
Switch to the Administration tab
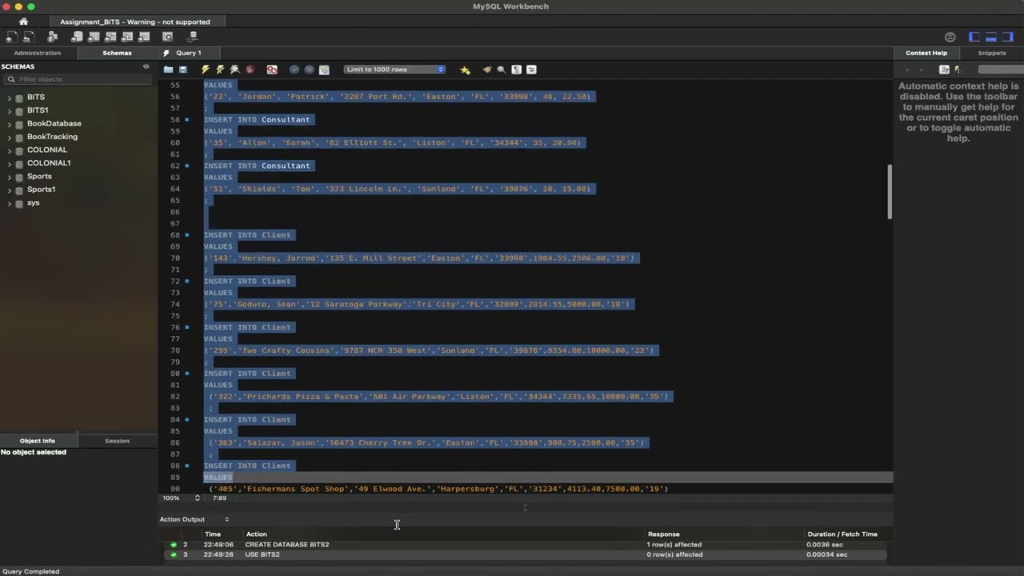tap(37, 53)
